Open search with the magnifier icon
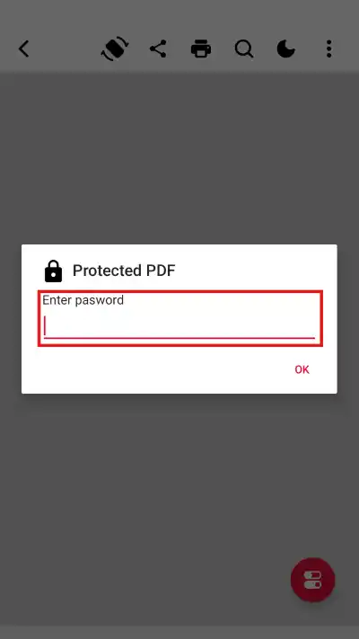359x639 pixels. 244,49
